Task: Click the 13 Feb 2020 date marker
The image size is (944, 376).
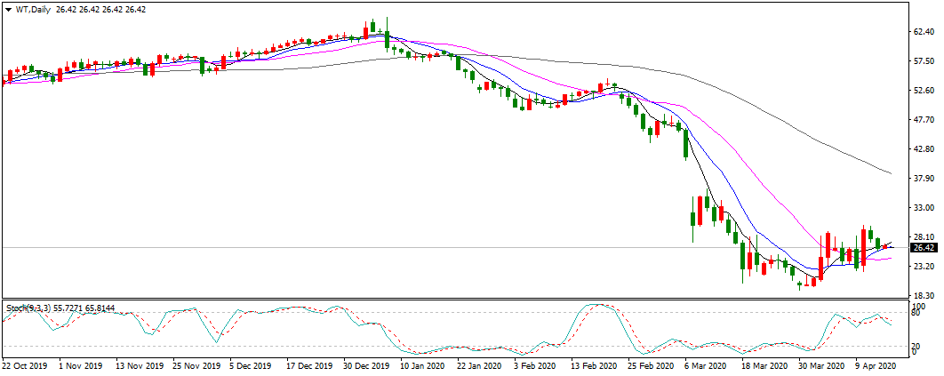Action: pos(594,364)
